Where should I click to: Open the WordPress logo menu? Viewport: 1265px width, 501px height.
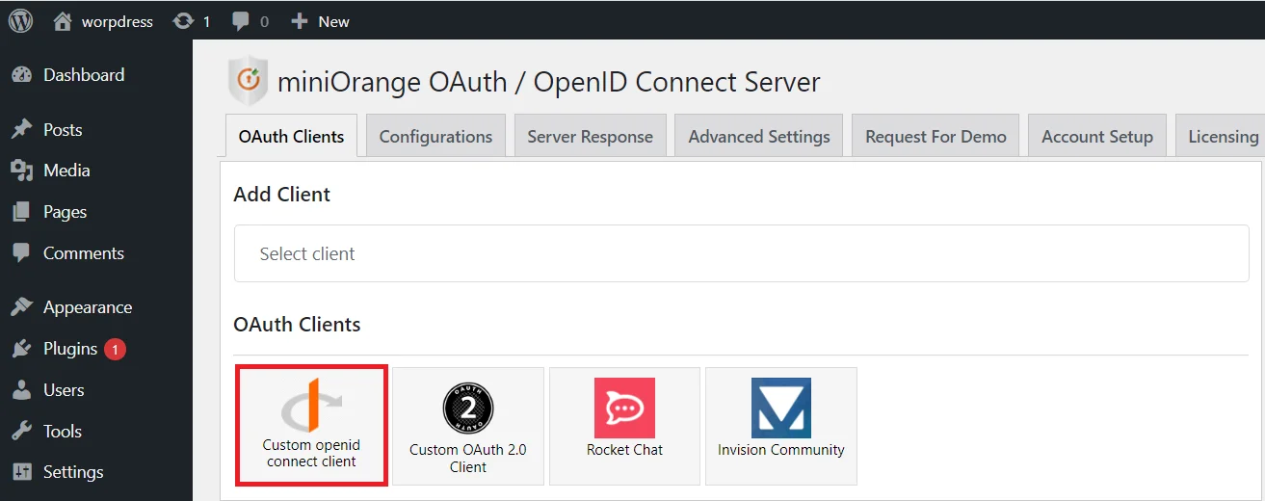tap(20, 20)
